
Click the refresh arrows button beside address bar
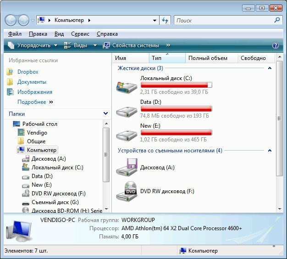click(x=165, y=20)
